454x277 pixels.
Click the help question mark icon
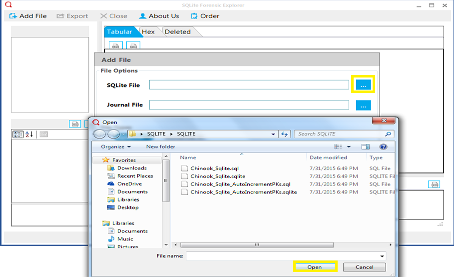pos(383,146)
